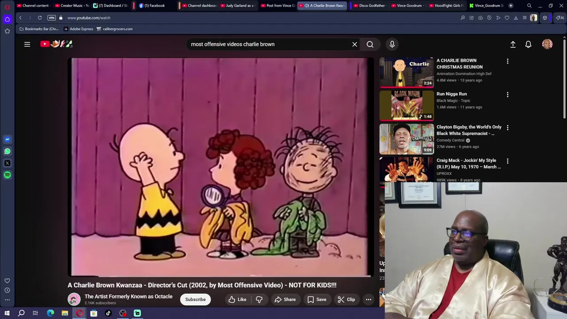Image resolution: width=567 pixels, height=319 pixels.
Task: Subscribe to The Artist Formerly Known as Octacle
Action: (x=195, y=300)
